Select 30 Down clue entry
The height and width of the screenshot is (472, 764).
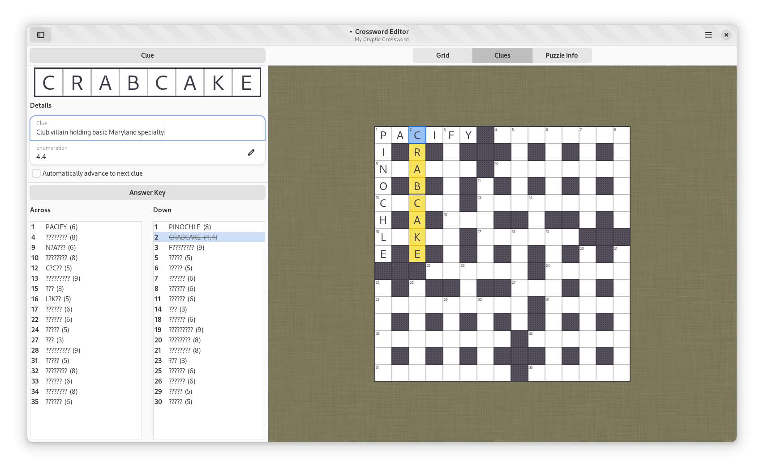click(x=180, y=402)
